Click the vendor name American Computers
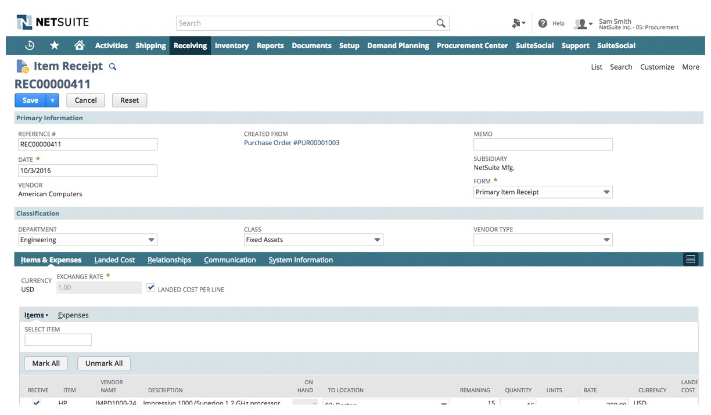711x415 pixels. pyautogui.click(x=50, y=194)
